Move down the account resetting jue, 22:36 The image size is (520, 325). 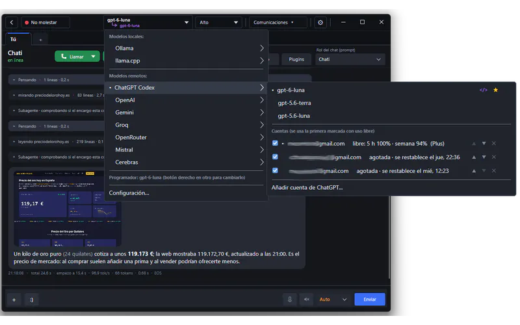[x=484, y=157]
